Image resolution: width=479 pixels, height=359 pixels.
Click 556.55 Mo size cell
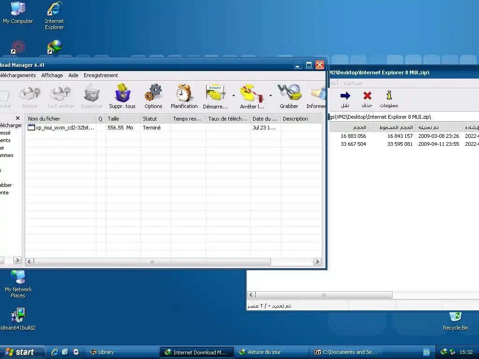(x=120, y=128)
